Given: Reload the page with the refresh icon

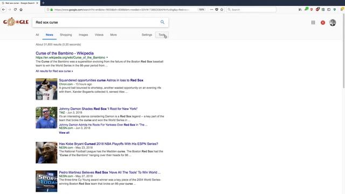Looking at the screenshot, I should click(x=15, y=10).
